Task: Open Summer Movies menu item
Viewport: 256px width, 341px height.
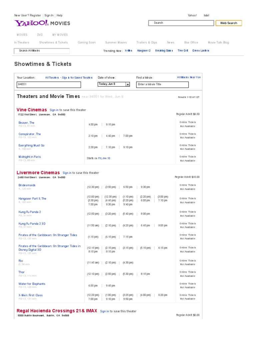Action: coord(116,42)
